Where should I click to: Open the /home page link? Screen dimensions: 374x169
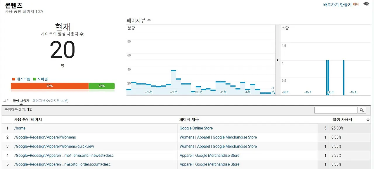click(20, 128)
